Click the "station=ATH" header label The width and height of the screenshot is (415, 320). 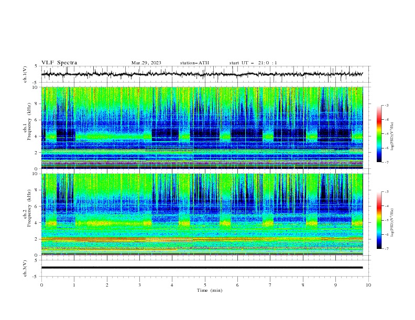[x=194, y=63]
